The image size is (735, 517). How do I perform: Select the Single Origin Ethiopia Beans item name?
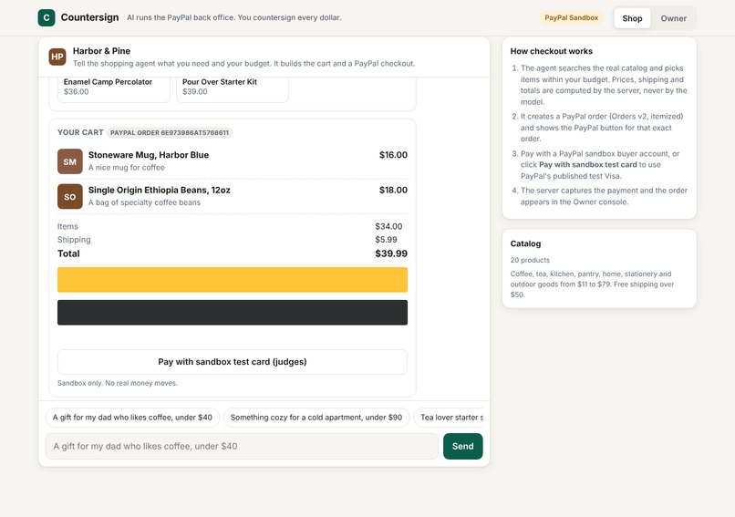pyautogui.click(x=160, y=191)
